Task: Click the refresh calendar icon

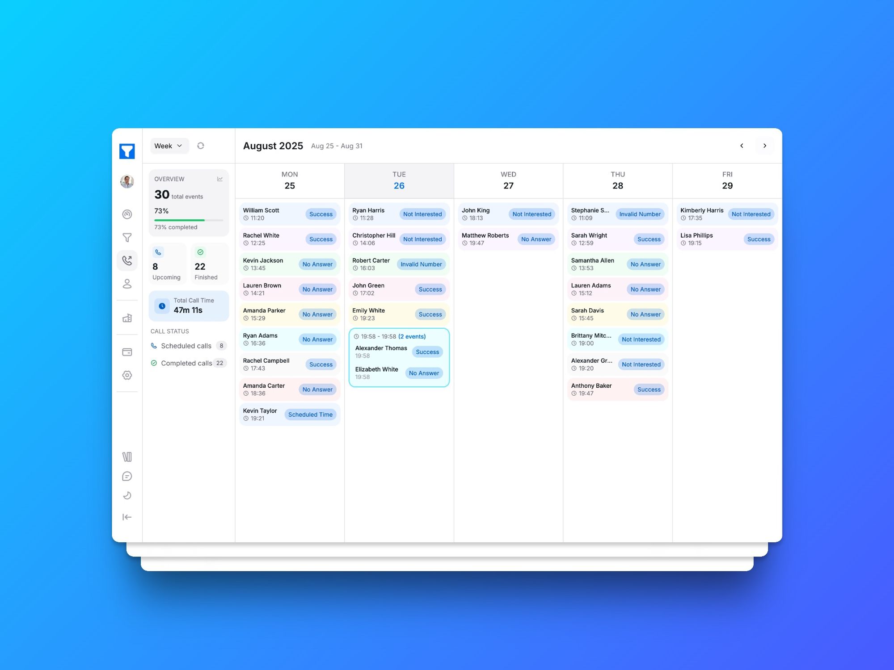Action: (x=201, y=146)
